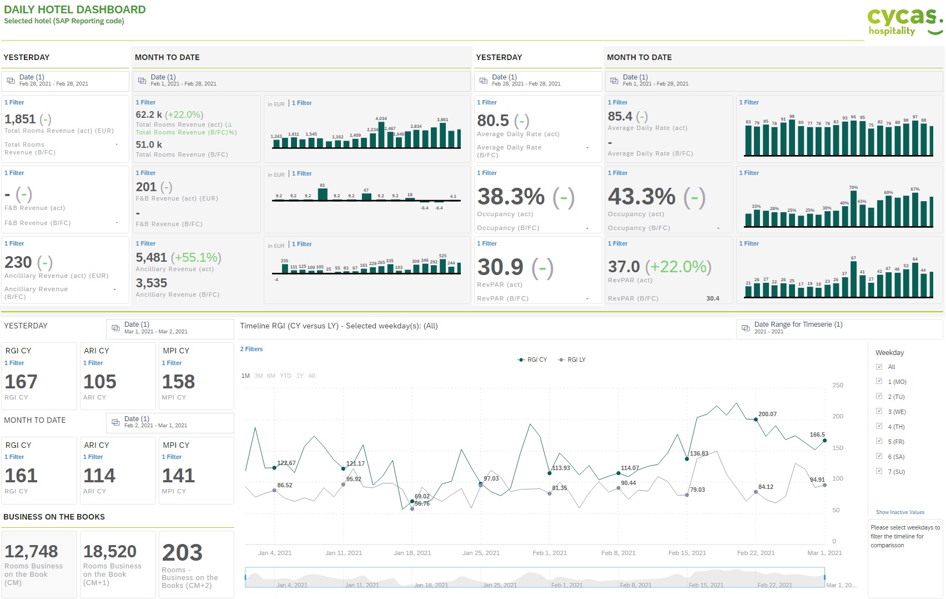
Task: Open date filter icon for Mar 1 - Mar 2, 2021
Action: click(115, 328)
